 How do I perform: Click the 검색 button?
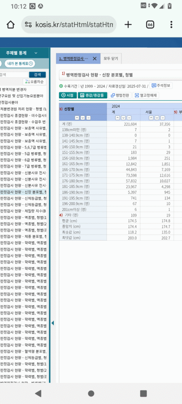pyautogui.click(x=38, y=75)
